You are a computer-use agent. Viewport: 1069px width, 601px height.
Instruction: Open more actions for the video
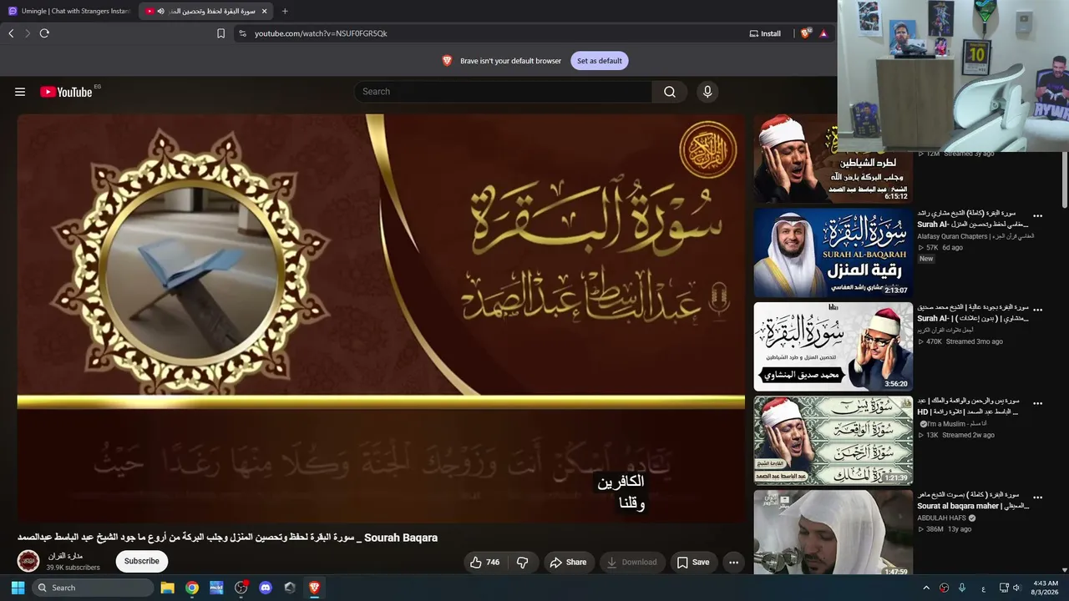(x=733, y=563)
